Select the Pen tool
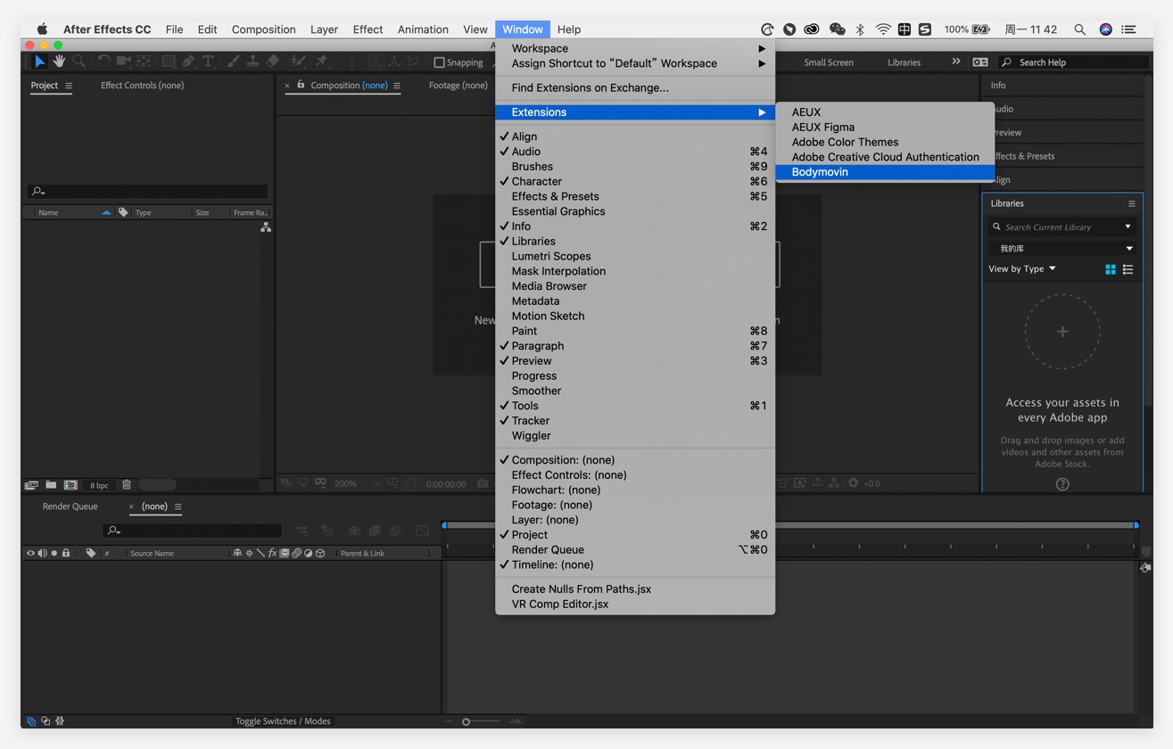 [x=188, y=62]
